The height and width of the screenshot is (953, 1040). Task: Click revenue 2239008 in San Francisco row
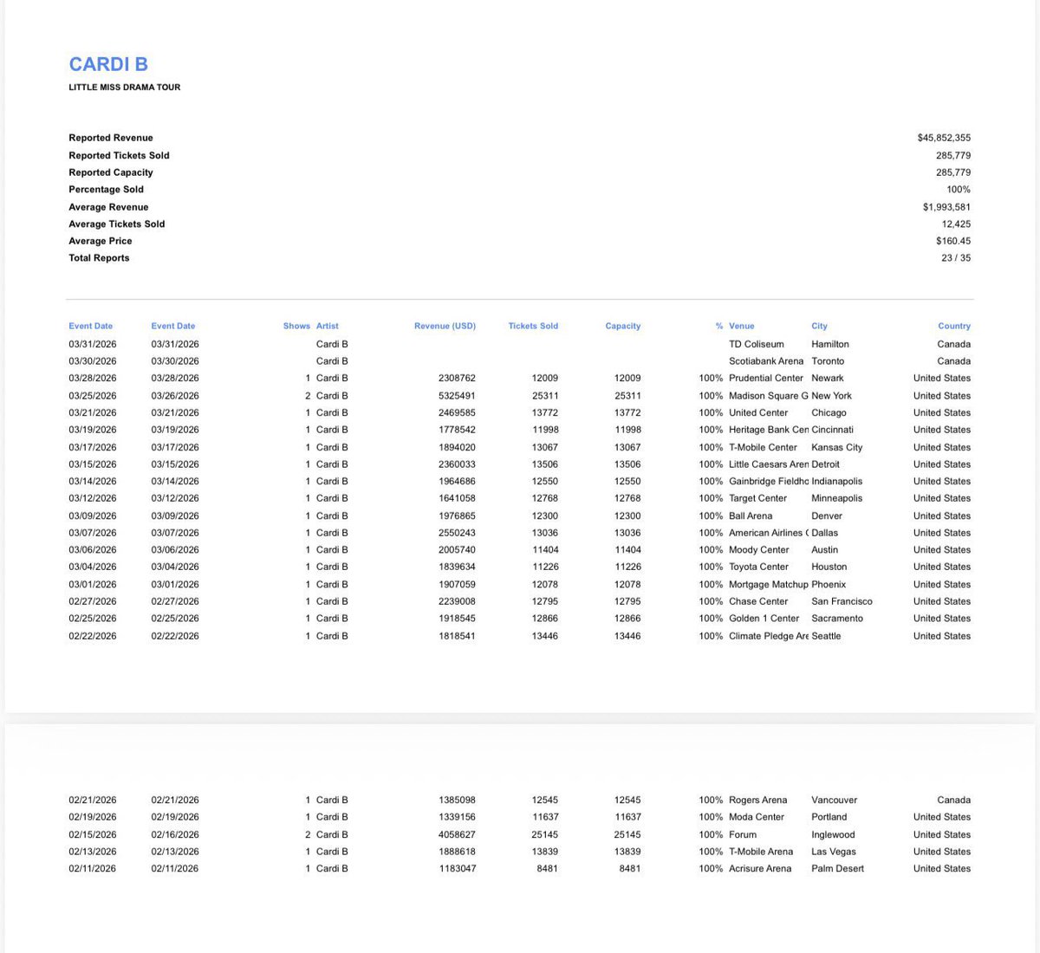tap(457, 601)
